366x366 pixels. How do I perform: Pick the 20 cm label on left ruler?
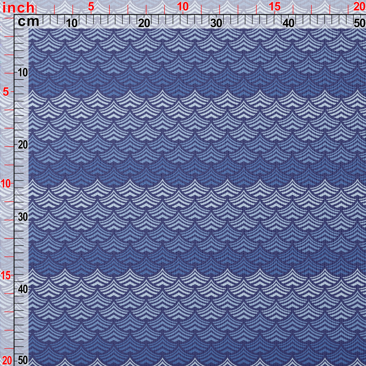tap(23, 145)
